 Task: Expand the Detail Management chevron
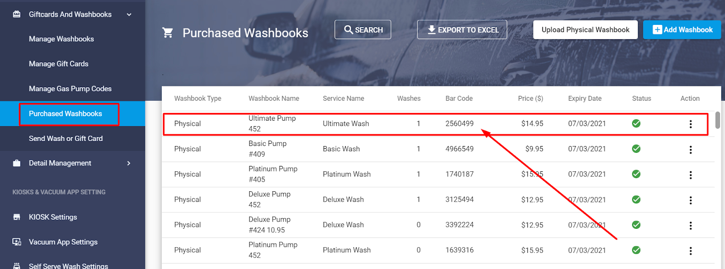tap(129, 163)
